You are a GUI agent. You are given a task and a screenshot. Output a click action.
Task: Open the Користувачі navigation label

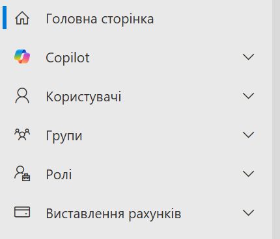(x=83, y=97)
